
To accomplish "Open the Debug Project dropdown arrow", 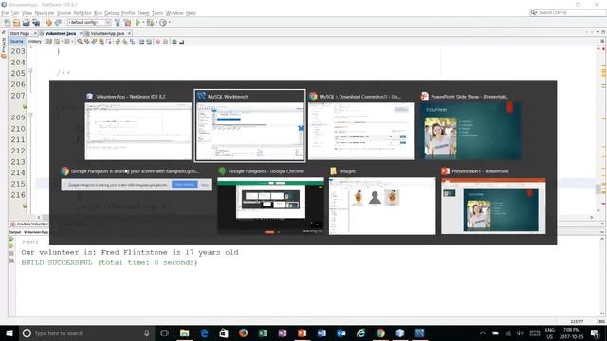I will [156, 23].
